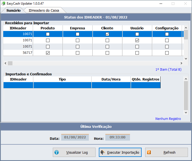Click the checkered flag icon on Executar Importação
Image resolution: width=192 pixels, height=161 pixels.
(x=102, y=153)
